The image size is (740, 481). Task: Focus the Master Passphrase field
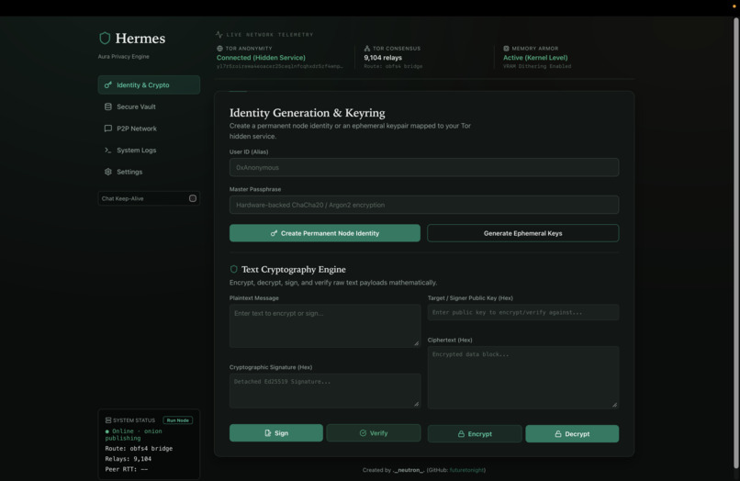(x=424, y=205)
